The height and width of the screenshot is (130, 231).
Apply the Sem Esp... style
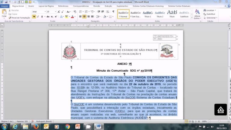(x=136, y=14)
